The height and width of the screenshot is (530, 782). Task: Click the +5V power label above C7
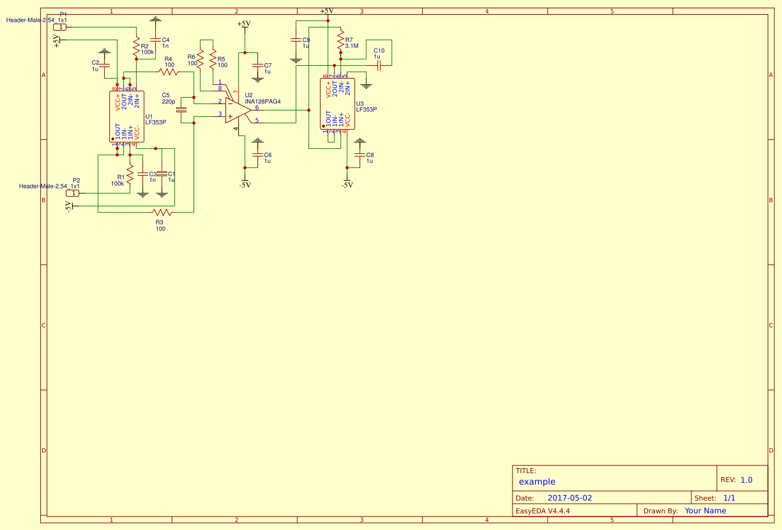coord(244,24)
